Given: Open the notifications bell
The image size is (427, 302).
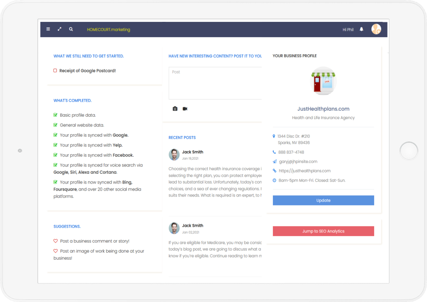Looking at the screenshot, I should point(362,29).
